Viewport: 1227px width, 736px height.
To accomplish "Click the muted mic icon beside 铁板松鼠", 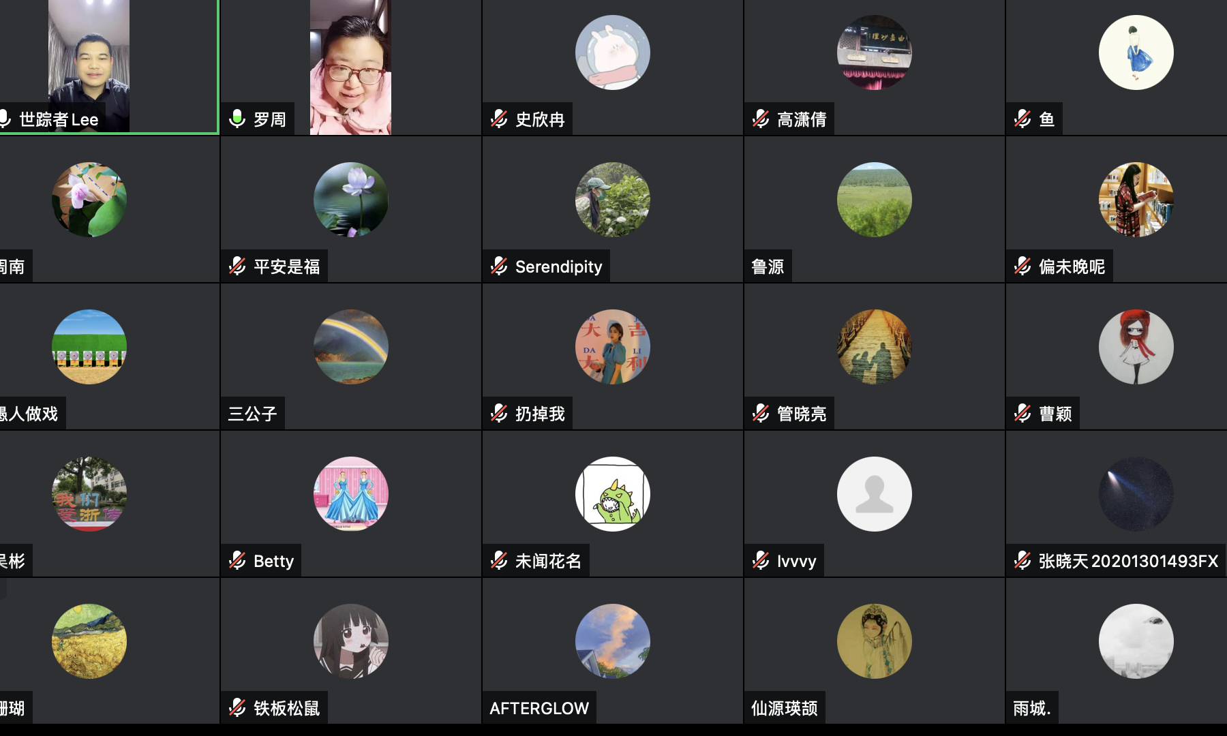I will pyautogui.click(x=237, y=708).
